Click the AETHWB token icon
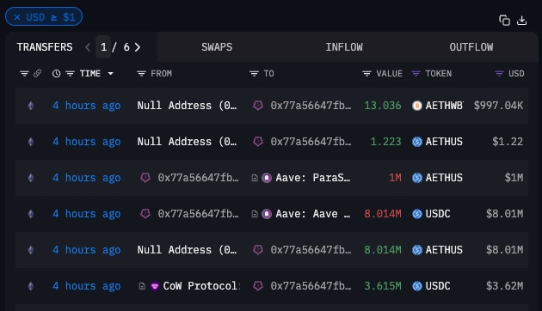The height and width of the screenshot is (311, 542). coord(417,106)
